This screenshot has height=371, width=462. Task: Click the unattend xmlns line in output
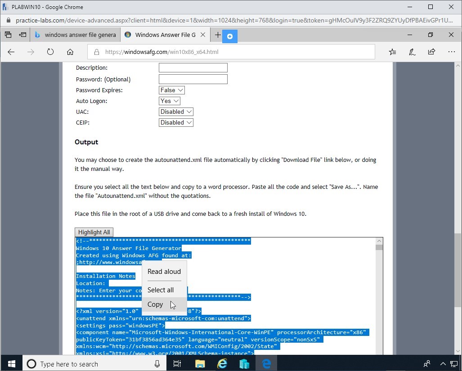tap(163, 318)
